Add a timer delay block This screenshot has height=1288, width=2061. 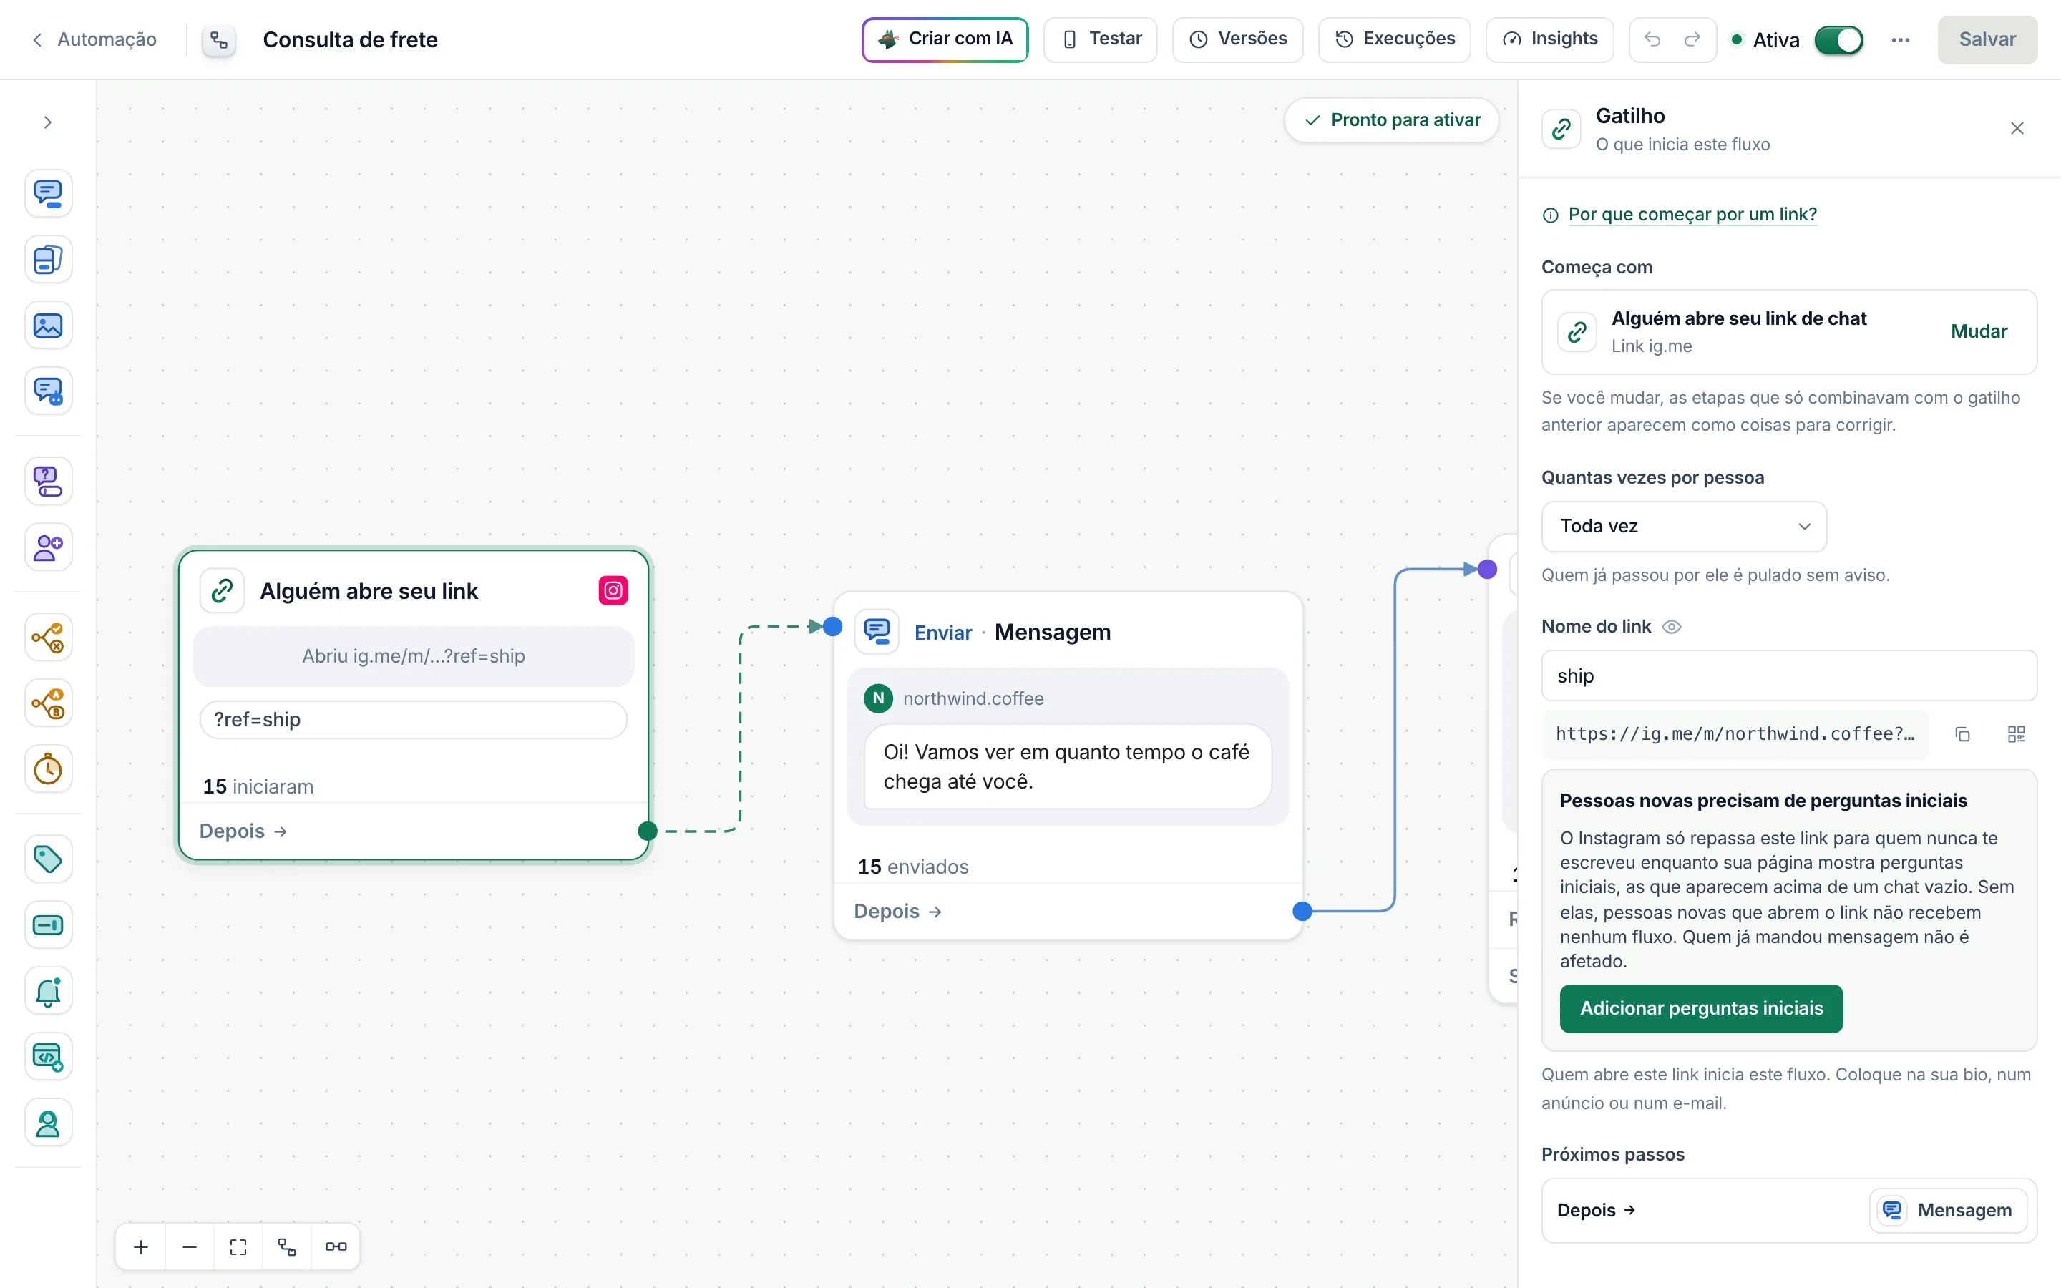pos(48,769)
